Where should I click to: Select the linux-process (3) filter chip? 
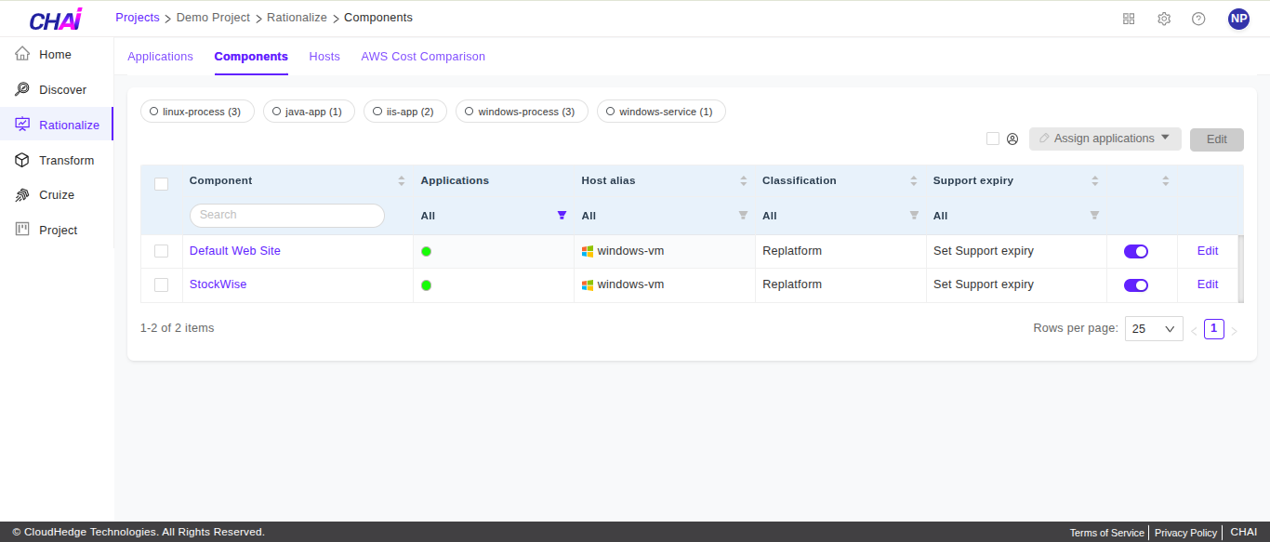point(195,112)
